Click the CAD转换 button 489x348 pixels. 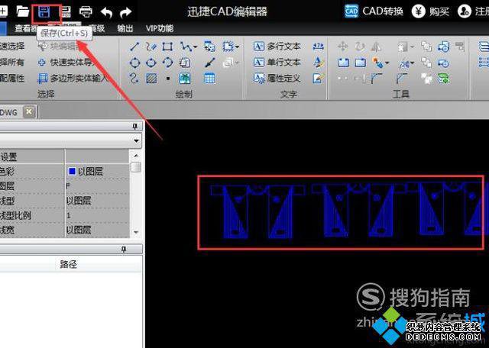point(374,12)
